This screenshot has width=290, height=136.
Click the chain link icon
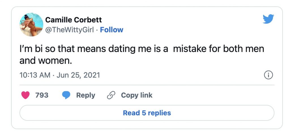(x=110, y=95)
